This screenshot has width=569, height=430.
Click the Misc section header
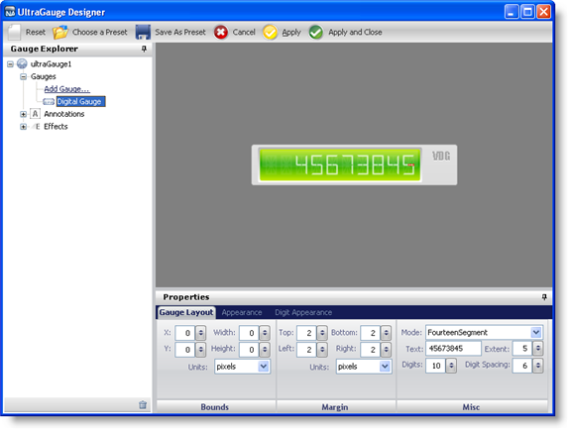click(472, 407)
